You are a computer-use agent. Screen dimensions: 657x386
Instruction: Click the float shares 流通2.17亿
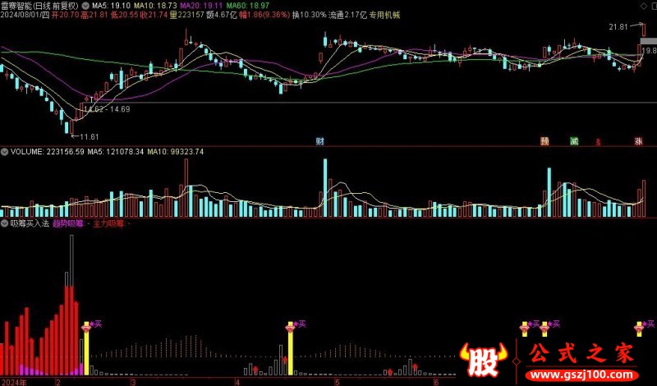point(347,15)
